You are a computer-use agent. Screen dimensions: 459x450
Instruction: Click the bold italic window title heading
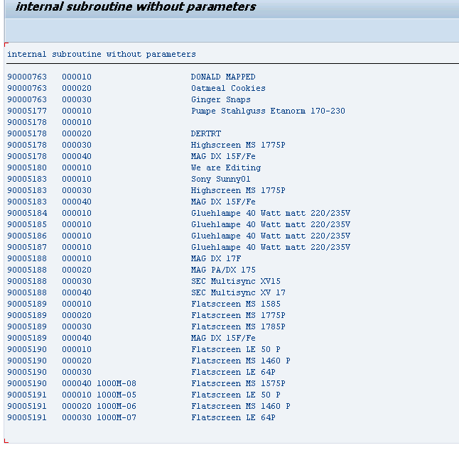tap(136, 6)
